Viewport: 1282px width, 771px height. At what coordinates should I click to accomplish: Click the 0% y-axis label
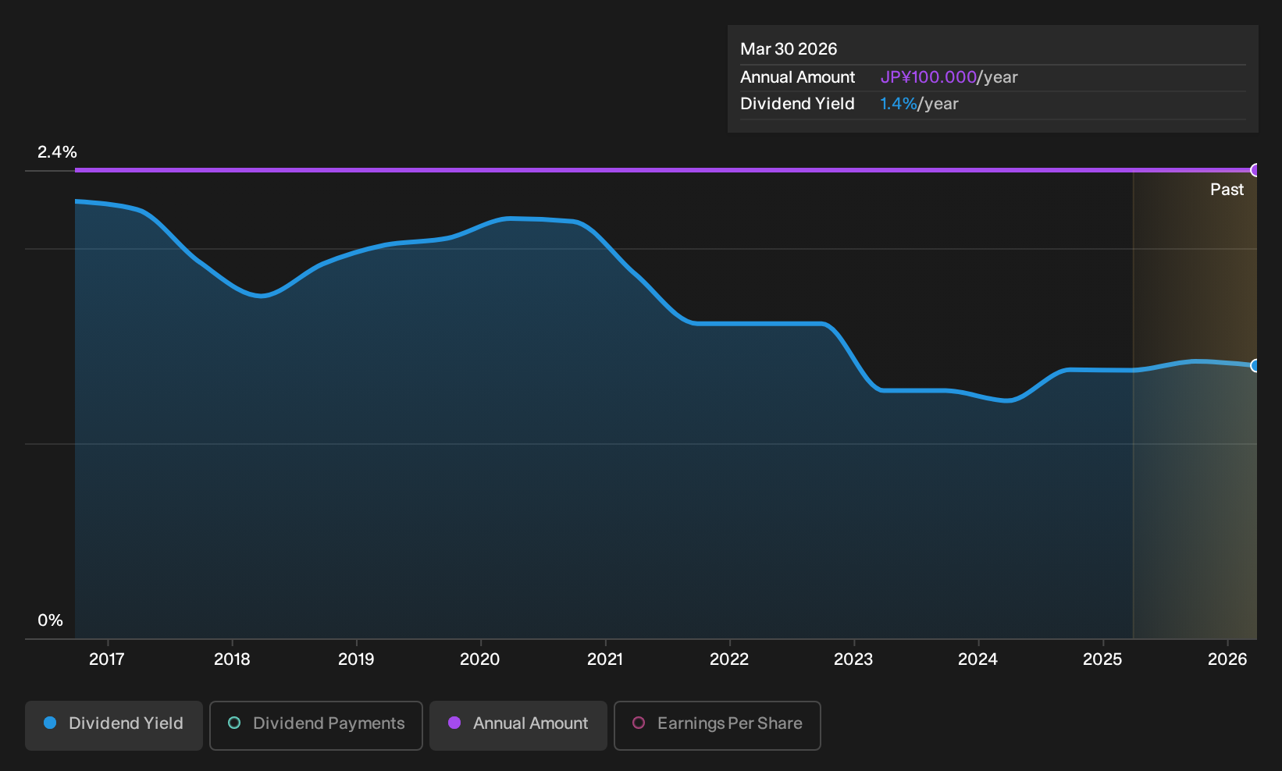50,620
